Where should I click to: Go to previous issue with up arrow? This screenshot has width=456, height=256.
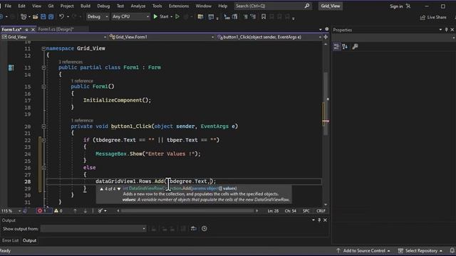[x=75, y=211]
